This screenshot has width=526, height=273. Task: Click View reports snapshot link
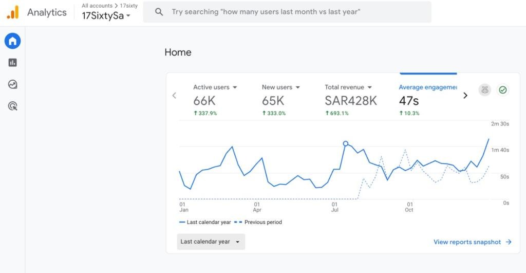(x=472, y=242)
